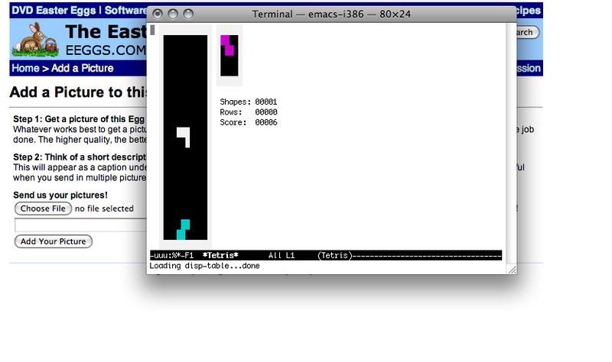
Task: Click the Terminal window resize grip
Action: pyautogui.click(x=512, y=268)
